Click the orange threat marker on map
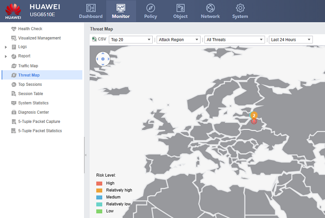 pos(253,115)
